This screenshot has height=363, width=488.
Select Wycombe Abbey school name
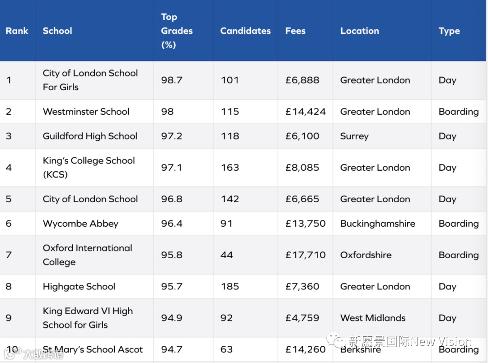tap(80, 223)
